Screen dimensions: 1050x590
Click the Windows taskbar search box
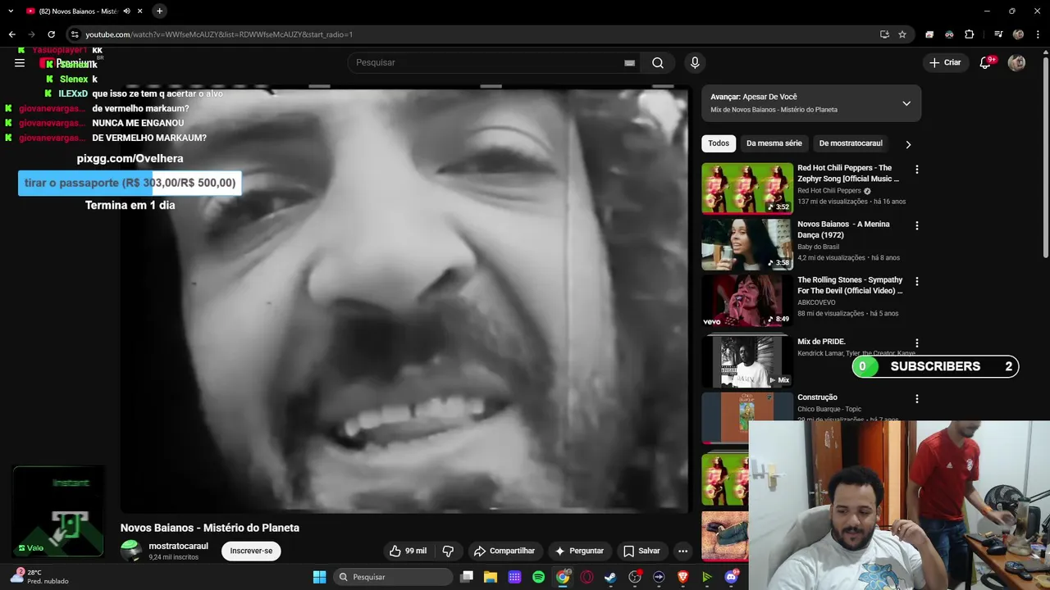393,577
